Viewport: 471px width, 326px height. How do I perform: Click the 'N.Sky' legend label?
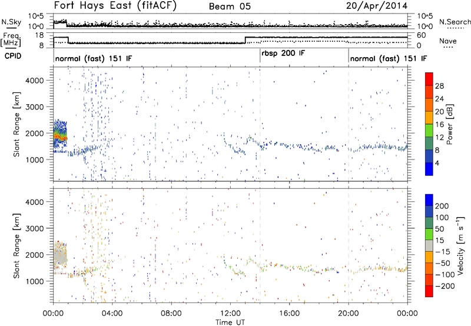pos(11,22)
